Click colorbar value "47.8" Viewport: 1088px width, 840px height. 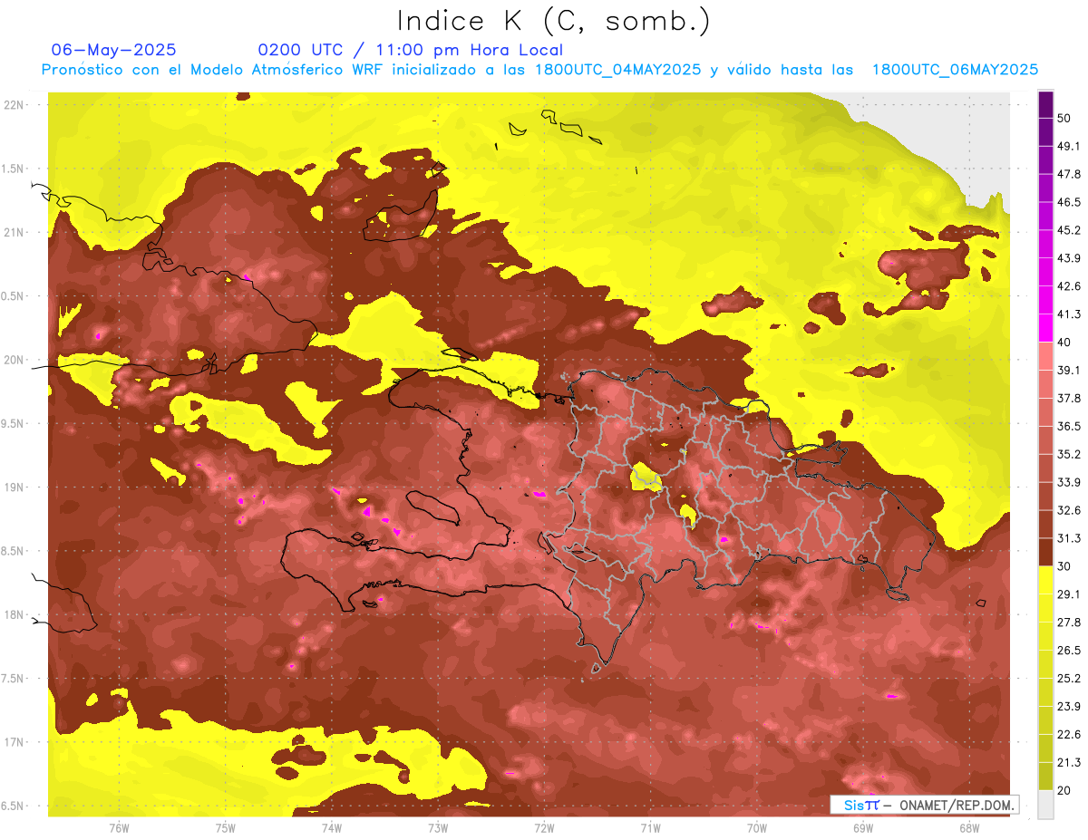(1069, 174)
